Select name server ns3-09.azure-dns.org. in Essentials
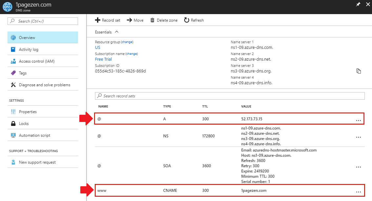 (251, 71)
